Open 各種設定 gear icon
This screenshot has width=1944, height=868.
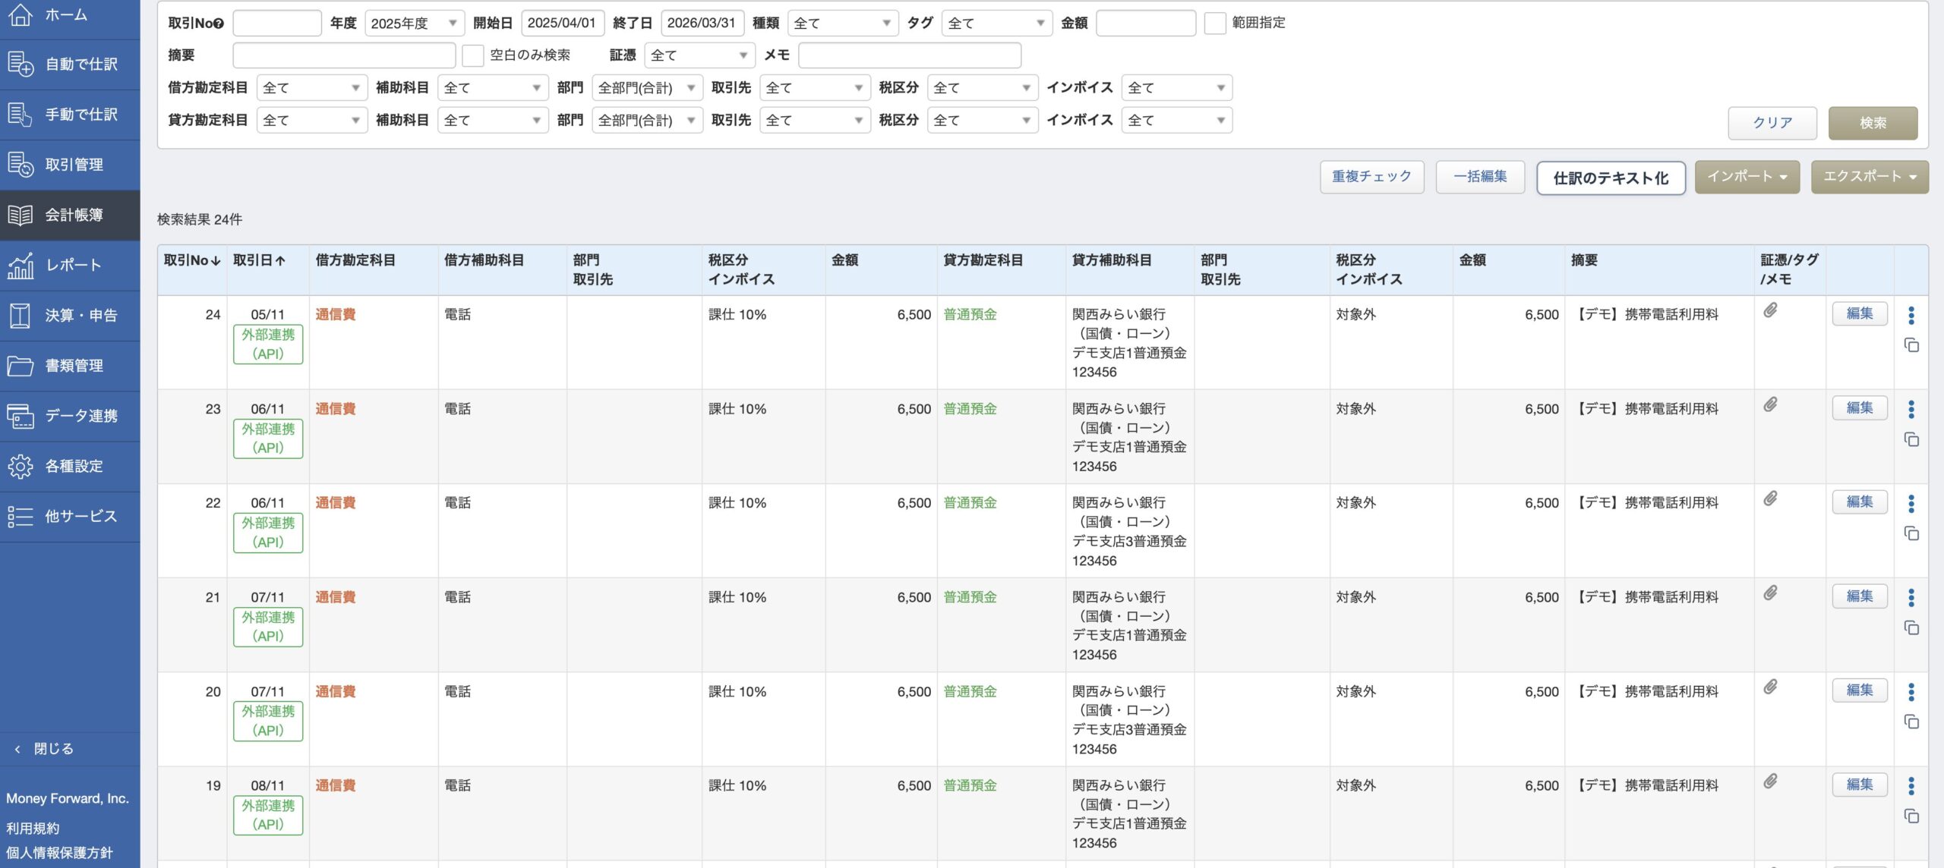tap(21, 466)
